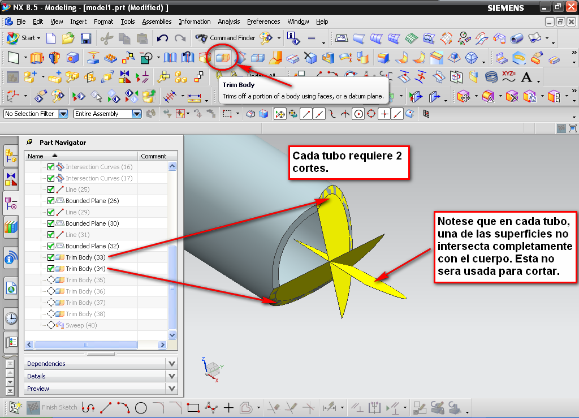Uncheck the Trim Body (33) checkbox
Viewport: 579px width, 418px height.
pyautogui.click(x=51, y=257)
